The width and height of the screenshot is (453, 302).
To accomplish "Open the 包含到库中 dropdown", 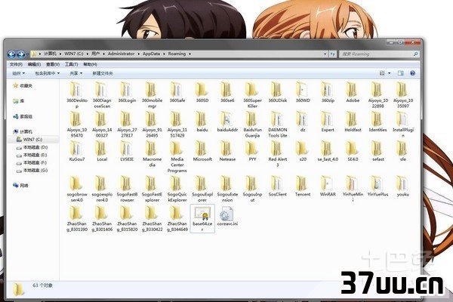I will pos(48,73).
